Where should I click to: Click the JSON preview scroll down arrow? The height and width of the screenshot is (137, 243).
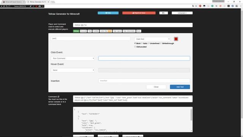[x=191, y=131]
